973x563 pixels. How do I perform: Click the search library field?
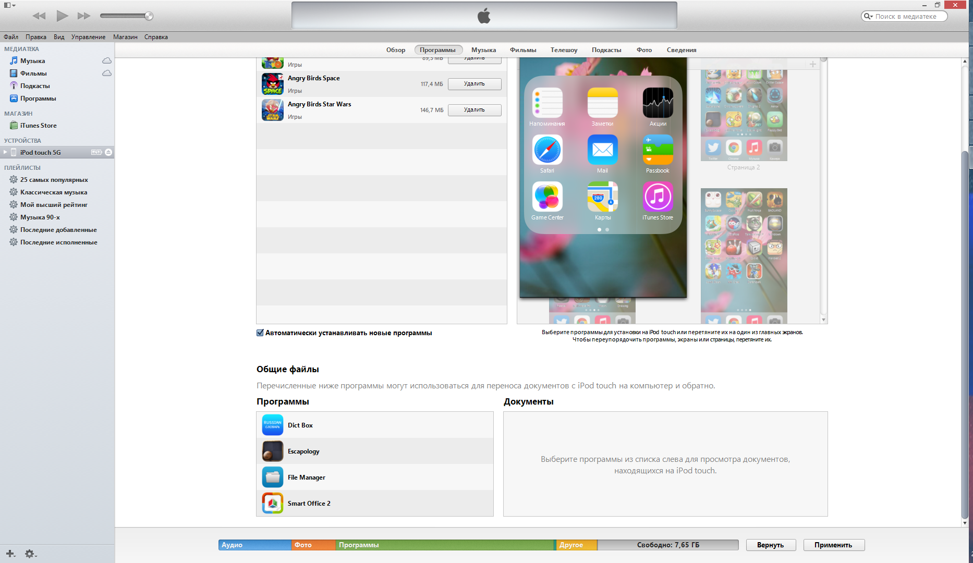click(x=904, y=16)
